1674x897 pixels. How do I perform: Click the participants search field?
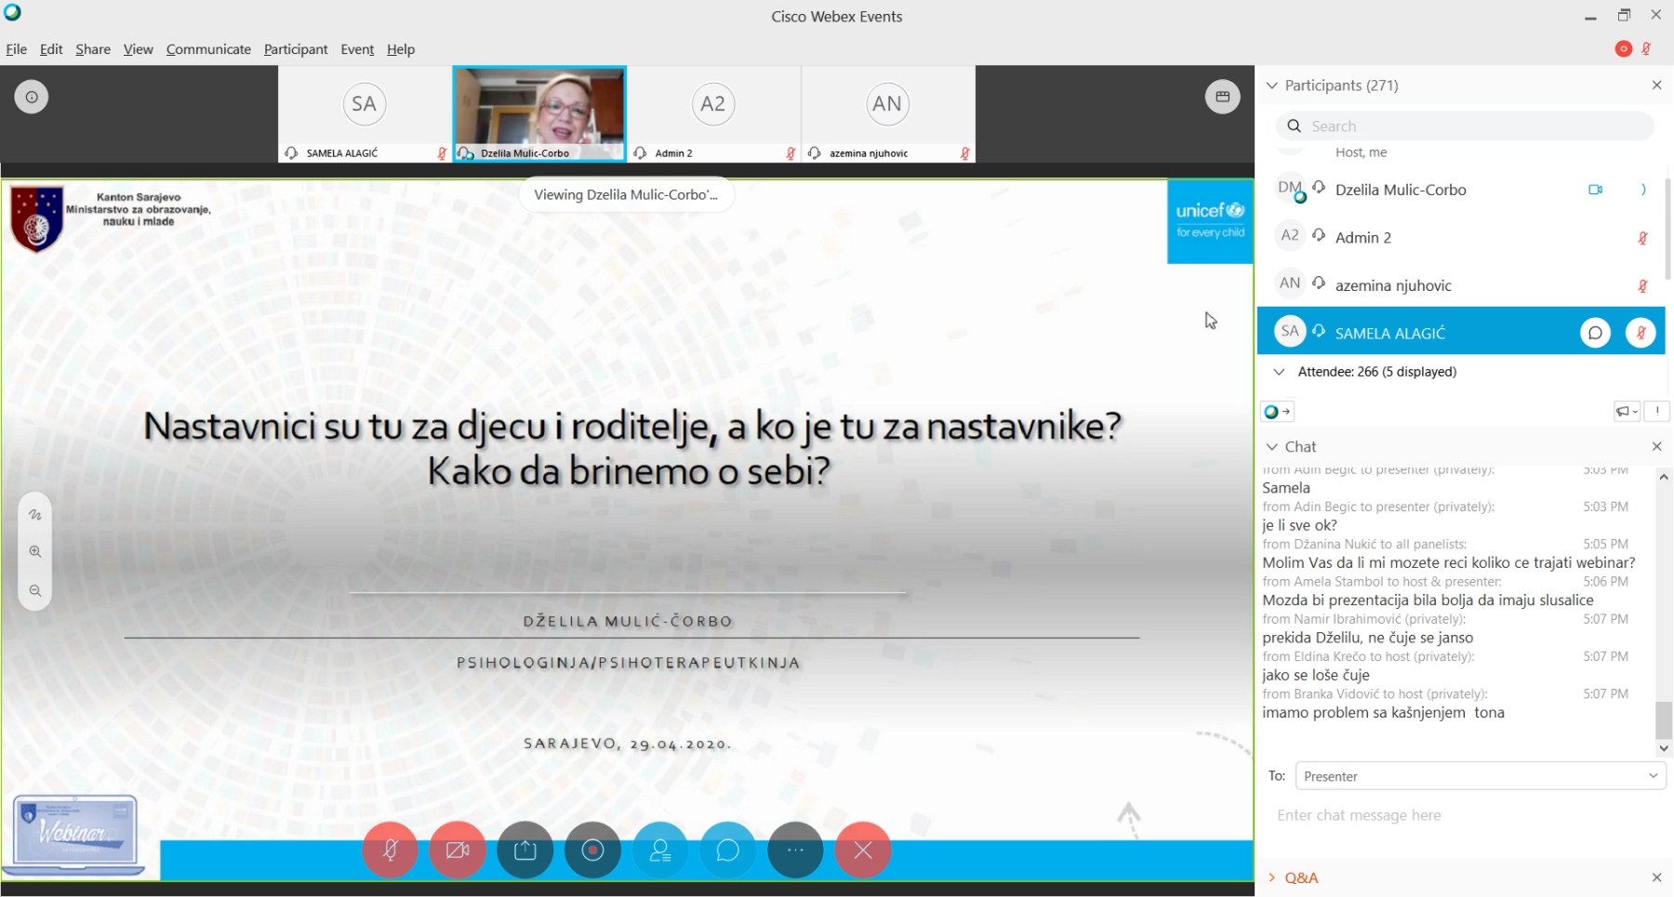[1479, 126]
